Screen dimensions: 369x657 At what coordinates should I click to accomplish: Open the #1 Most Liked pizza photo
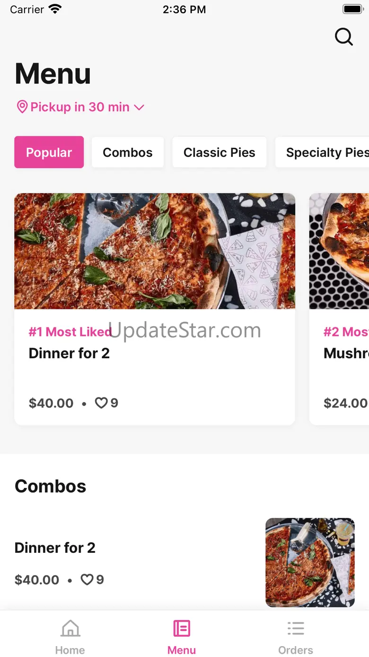[x=155, y=251]
